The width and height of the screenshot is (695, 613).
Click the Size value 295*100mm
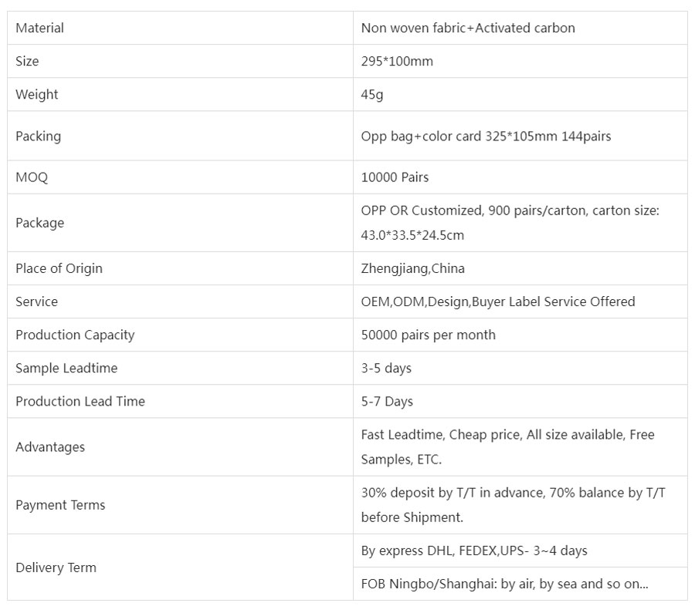click(397, 61)
